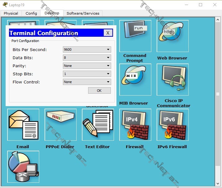
Task: Open the Software/Services tab
Action: pyautogui.click(x=83, y=13)
